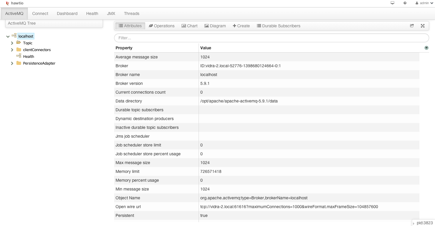Viewport: 435px width, 226px height.
Task: Collapse the localhost tree node
Action: pyautogui.click(x=8, y=36)
